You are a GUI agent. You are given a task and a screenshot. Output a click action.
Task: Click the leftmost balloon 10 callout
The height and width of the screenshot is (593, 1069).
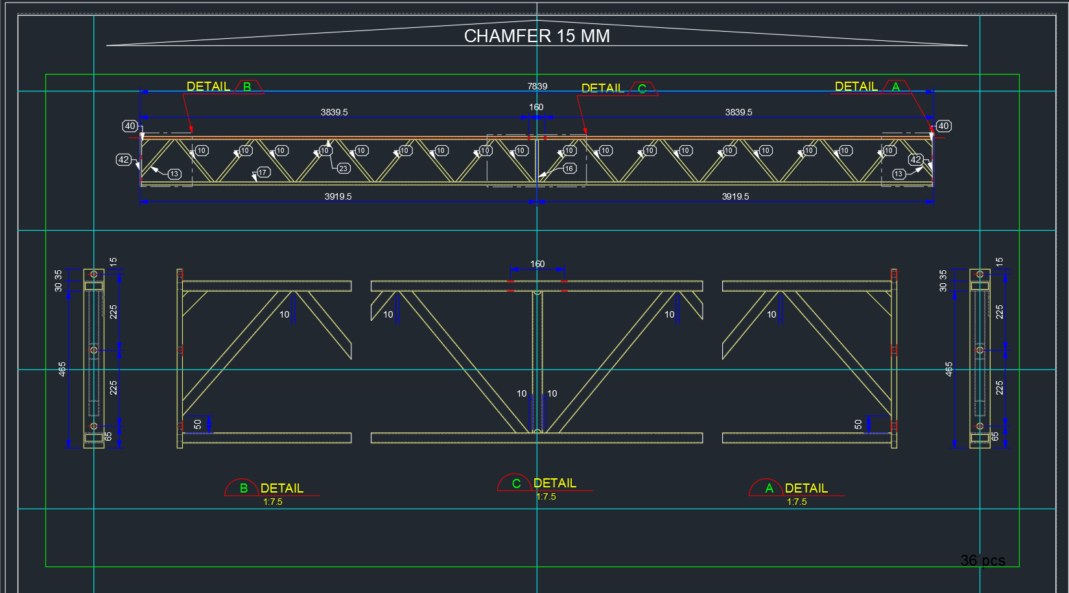201,150
